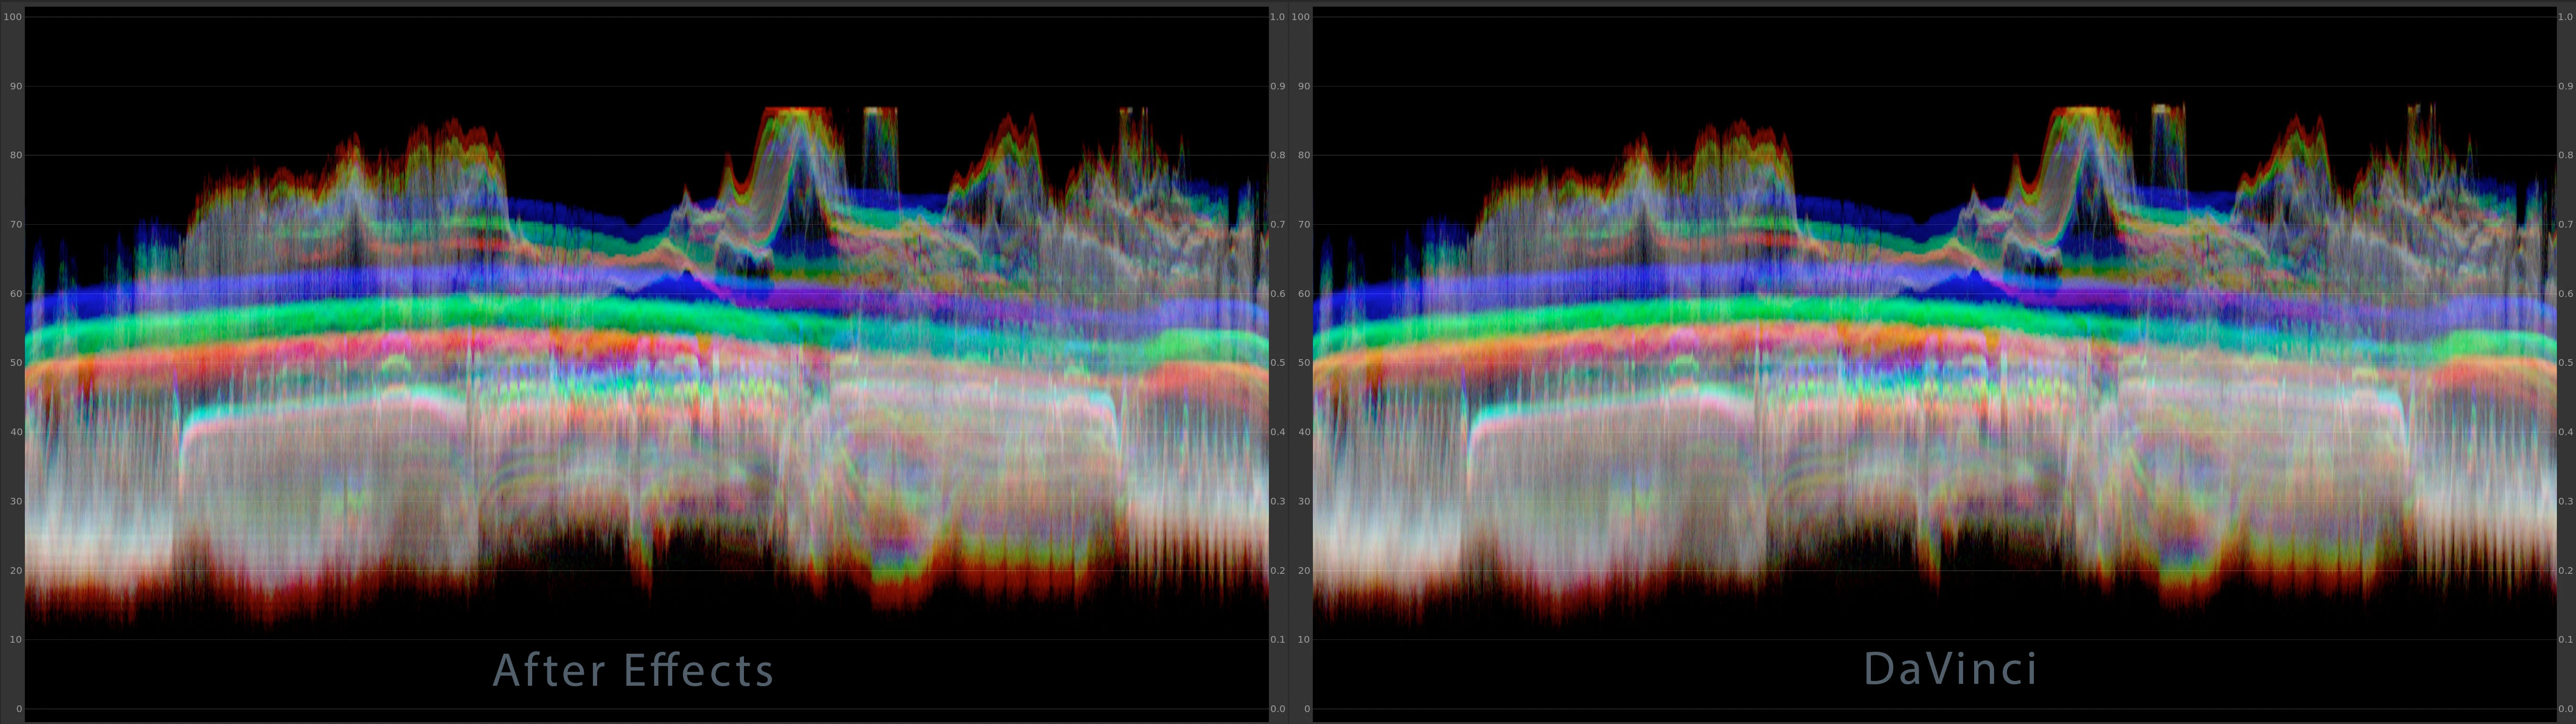Click the 50 mark on the After Effects scope's left scale
This screenshot has height=724, width=2576.
15,363
